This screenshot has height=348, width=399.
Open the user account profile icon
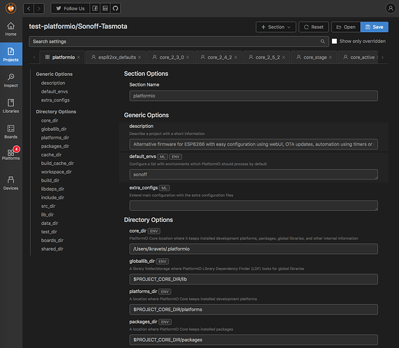click(391, 8)
